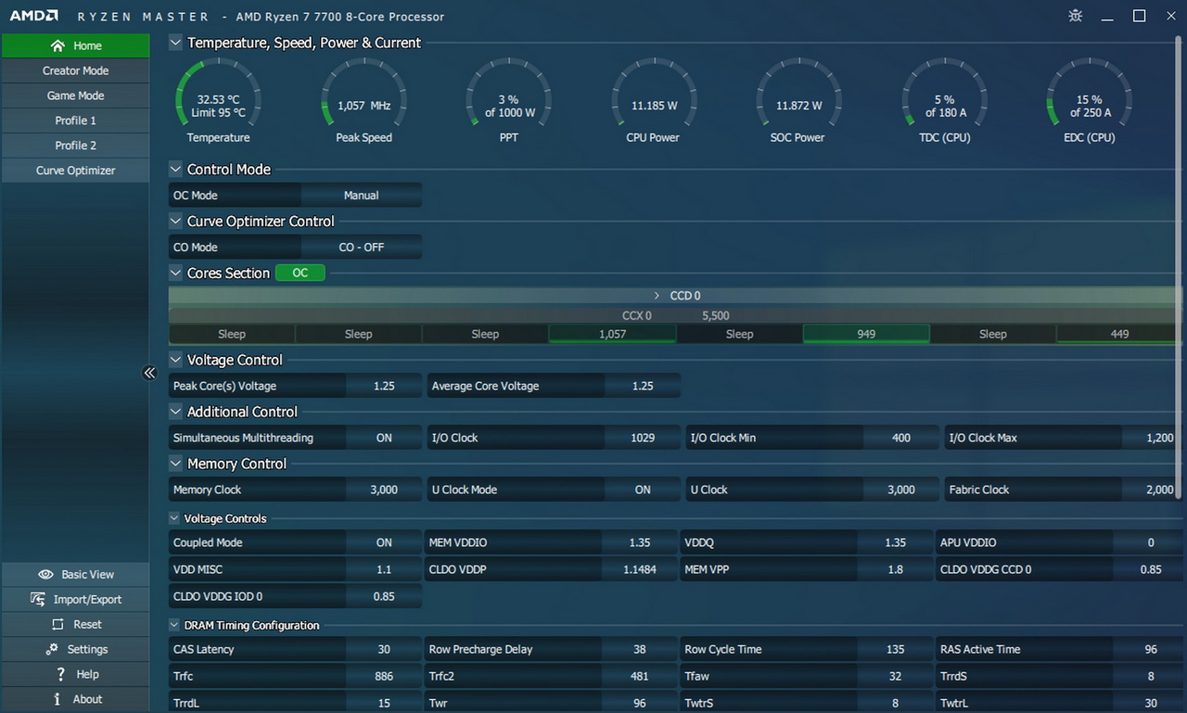The width and height of the screenshot is (1187, 713).
Task: Select Profile 1
Action: point(75,121)
